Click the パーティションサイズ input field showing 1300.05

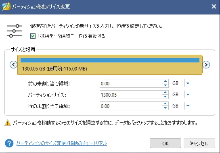tap(131, 95)
